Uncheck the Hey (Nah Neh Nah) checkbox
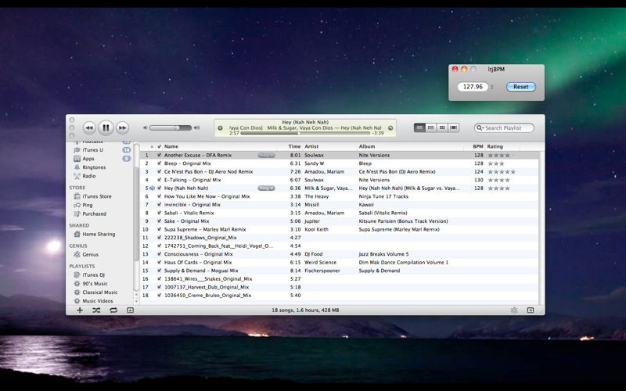Screen dimensions: 626x391 (x=160, y=188)
